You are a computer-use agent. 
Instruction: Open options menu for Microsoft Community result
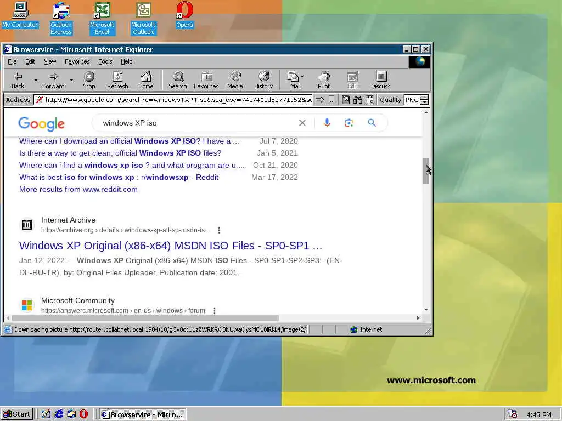pos(215,311)
